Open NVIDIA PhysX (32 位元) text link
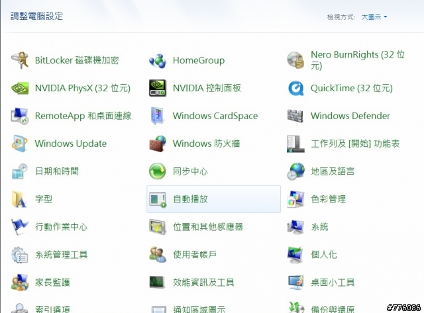Viewport: 424px width, 313px height. (x=83, y=88)
